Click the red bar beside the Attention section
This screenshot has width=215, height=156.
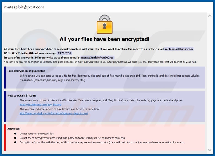pos(5,137)
